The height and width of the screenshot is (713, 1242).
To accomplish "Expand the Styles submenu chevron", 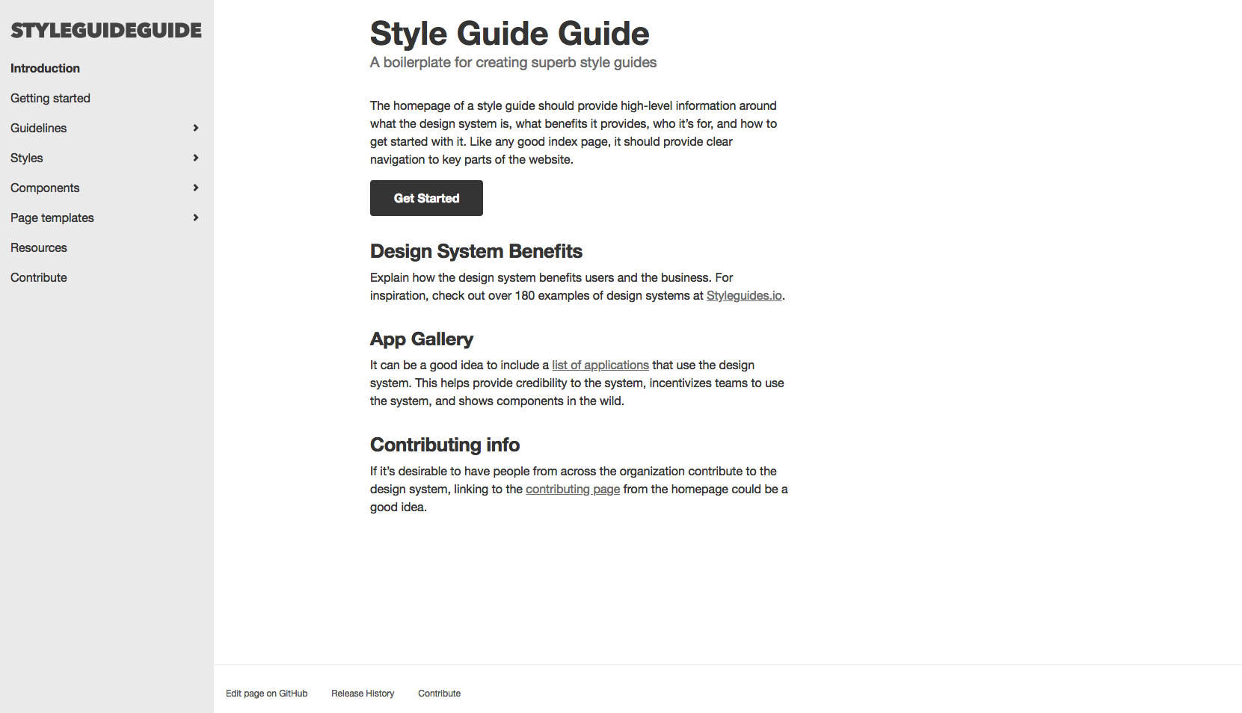I will (196, 158).
